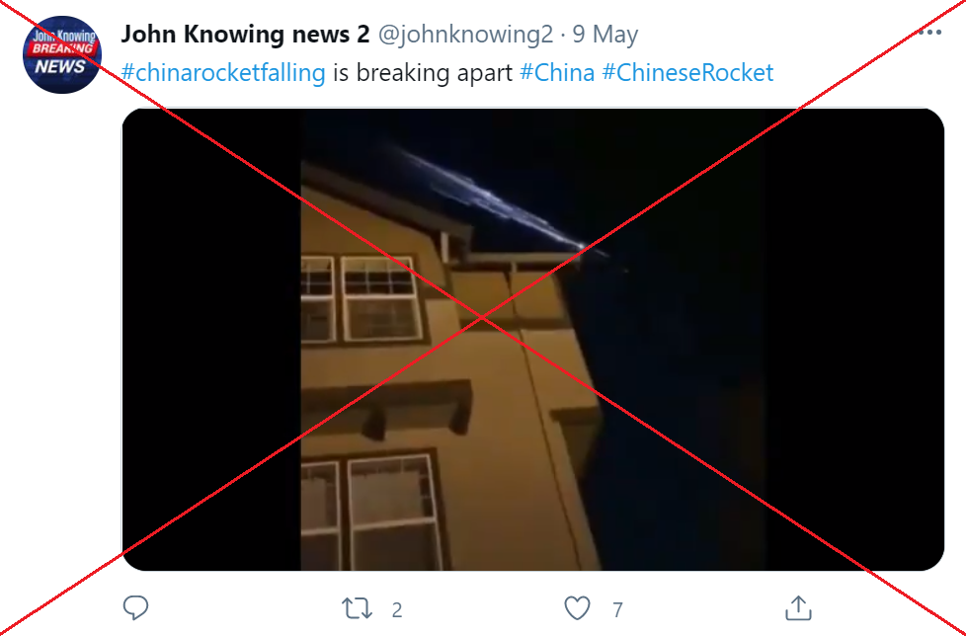Image resolution: width=966 pixels, height=636 pixels.
Task: Click the @johnknowing2 handle
Action: 466,35
